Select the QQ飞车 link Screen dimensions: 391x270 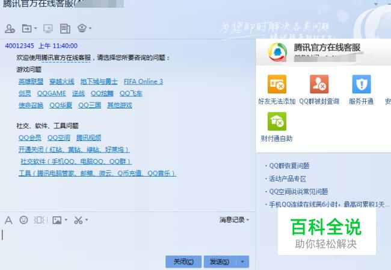coord(131,93)
